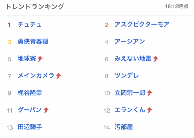Click the 地球寮 trend keyword
The width and height of the screenshot is (194, 138).
click(27, 59)
